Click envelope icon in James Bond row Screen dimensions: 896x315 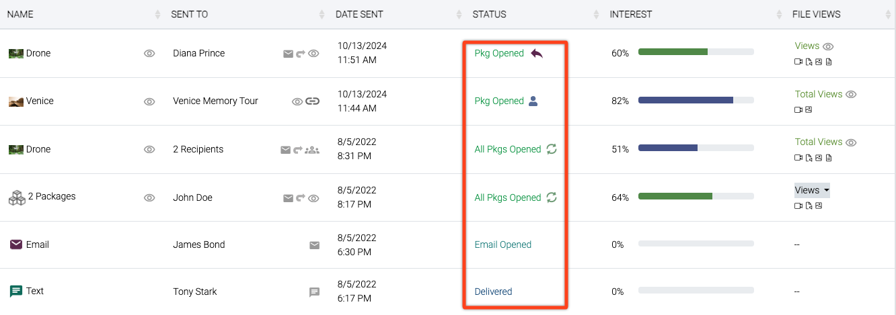(x=314, y=245)
